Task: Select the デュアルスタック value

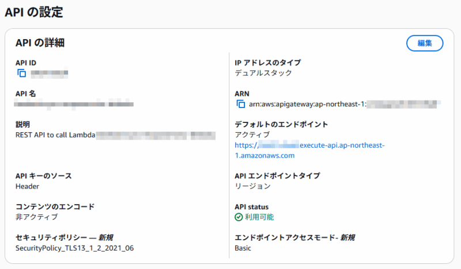Action: pos(263,73)
